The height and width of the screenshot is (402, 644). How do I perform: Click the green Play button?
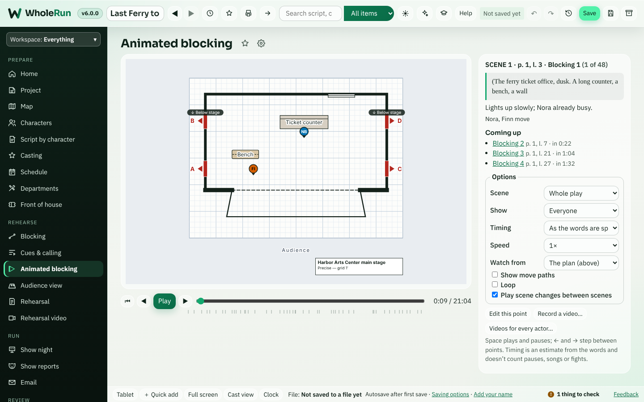(165, 301)
